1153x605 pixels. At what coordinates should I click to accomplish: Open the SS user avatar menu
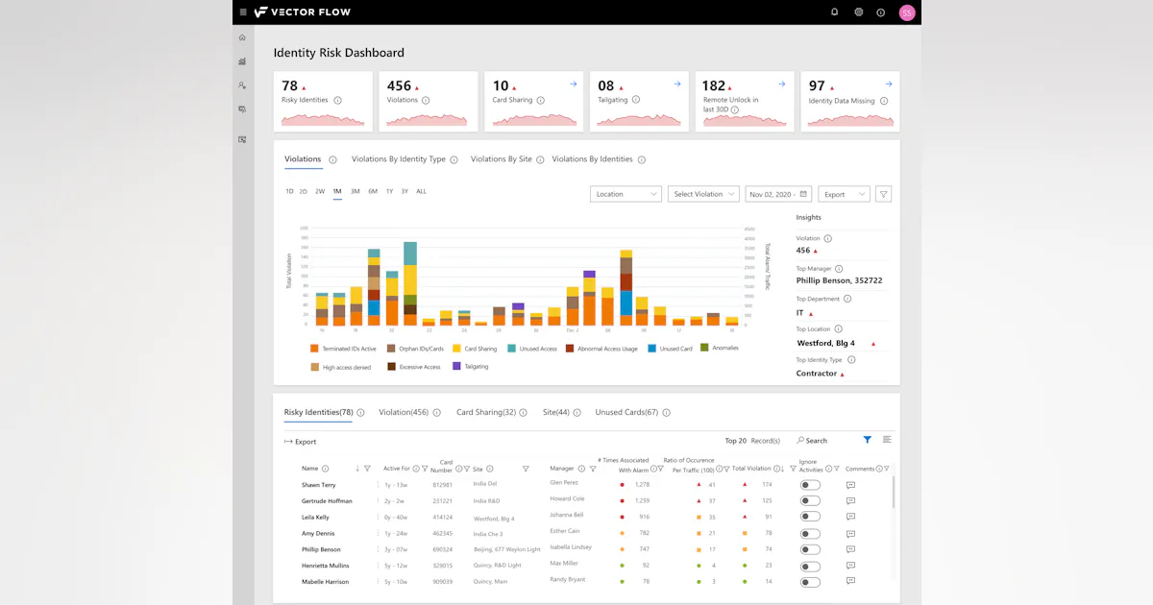(907, 12)
